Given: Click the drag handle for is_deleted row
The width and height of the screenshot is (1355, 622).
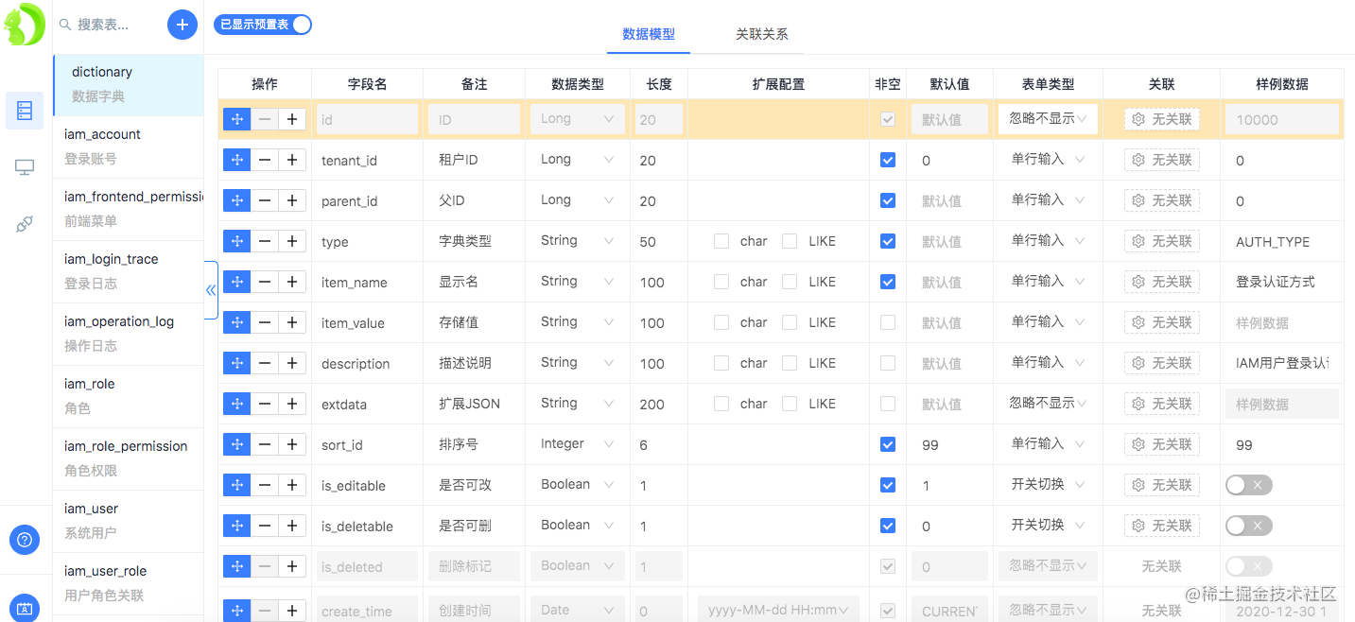Looking at the screenshot, I should (236, 566).
